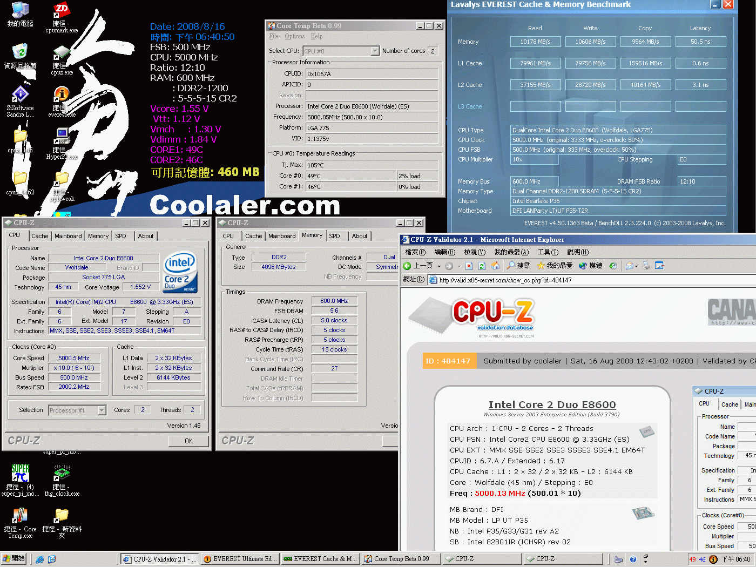Expand the Select CPU dropdown in Core Temp

pyautogui.click(x=375, y=51)
